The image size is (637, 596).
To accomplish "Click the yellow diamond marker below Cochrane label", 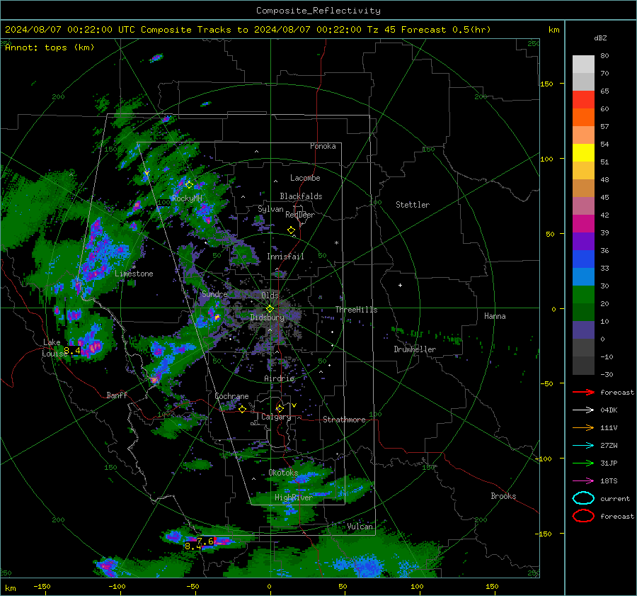I will click(x=243, y=410).
